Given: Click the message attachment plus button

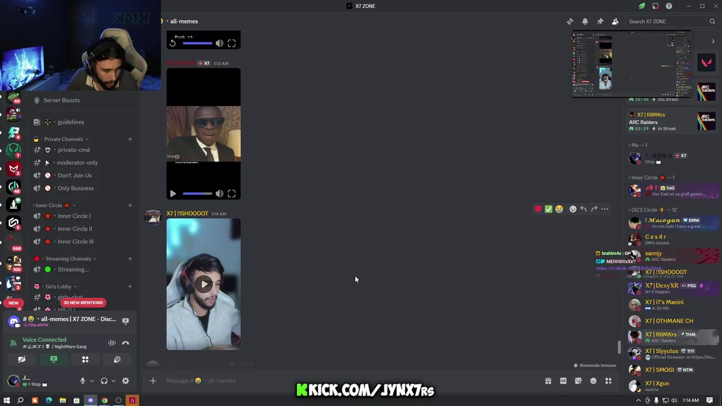Looking at the screenshot, I should tap(153, 381).
